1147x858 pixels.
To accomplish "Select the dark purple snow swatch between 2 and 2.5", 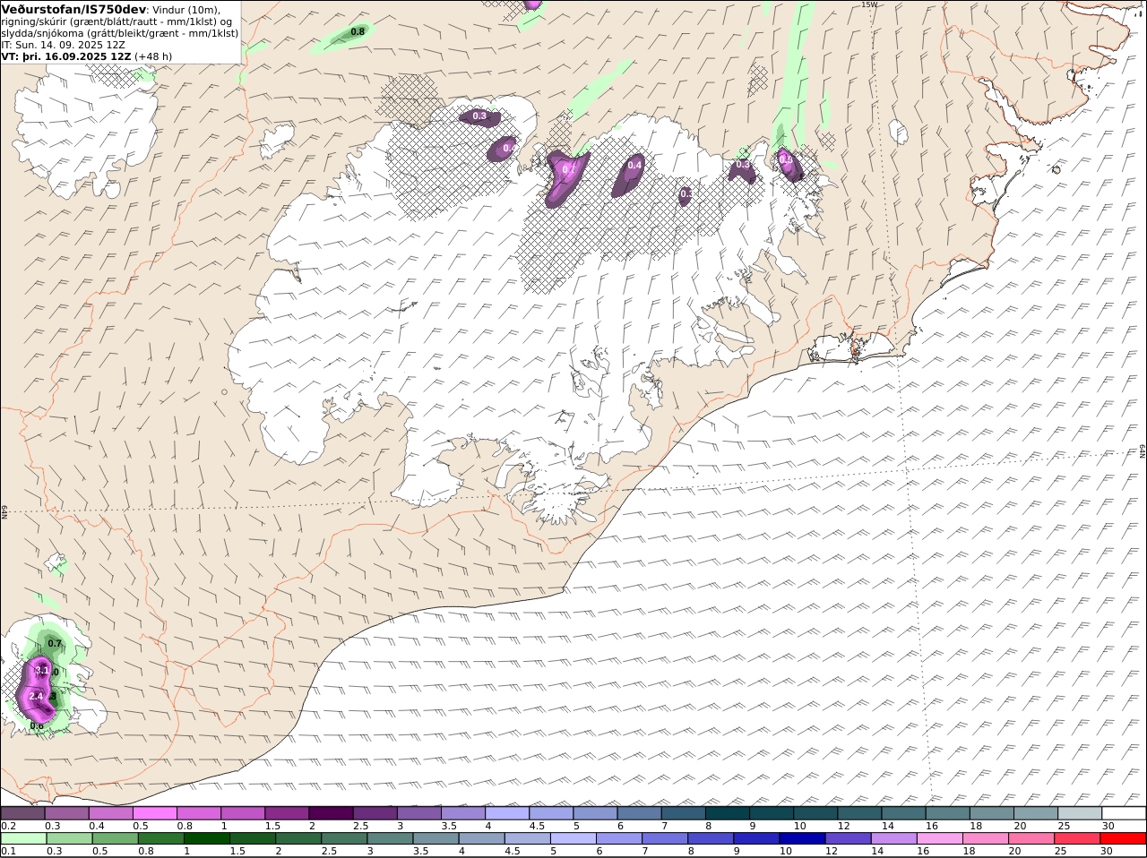I will tap(331, 813).
